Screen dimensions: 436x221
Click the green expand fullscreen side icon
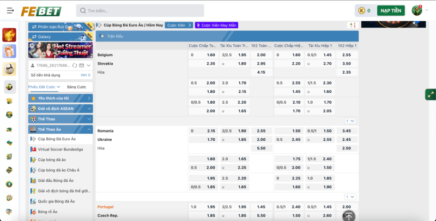[429, 94]
